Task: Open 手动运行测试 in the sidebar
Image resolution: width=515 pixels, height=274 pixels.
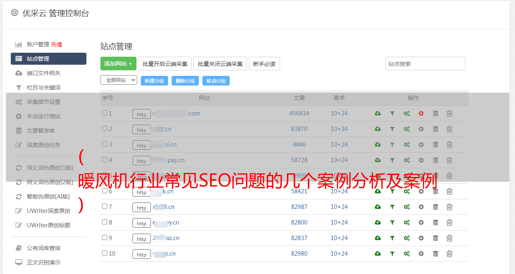Action: click(x=44, y=116)
